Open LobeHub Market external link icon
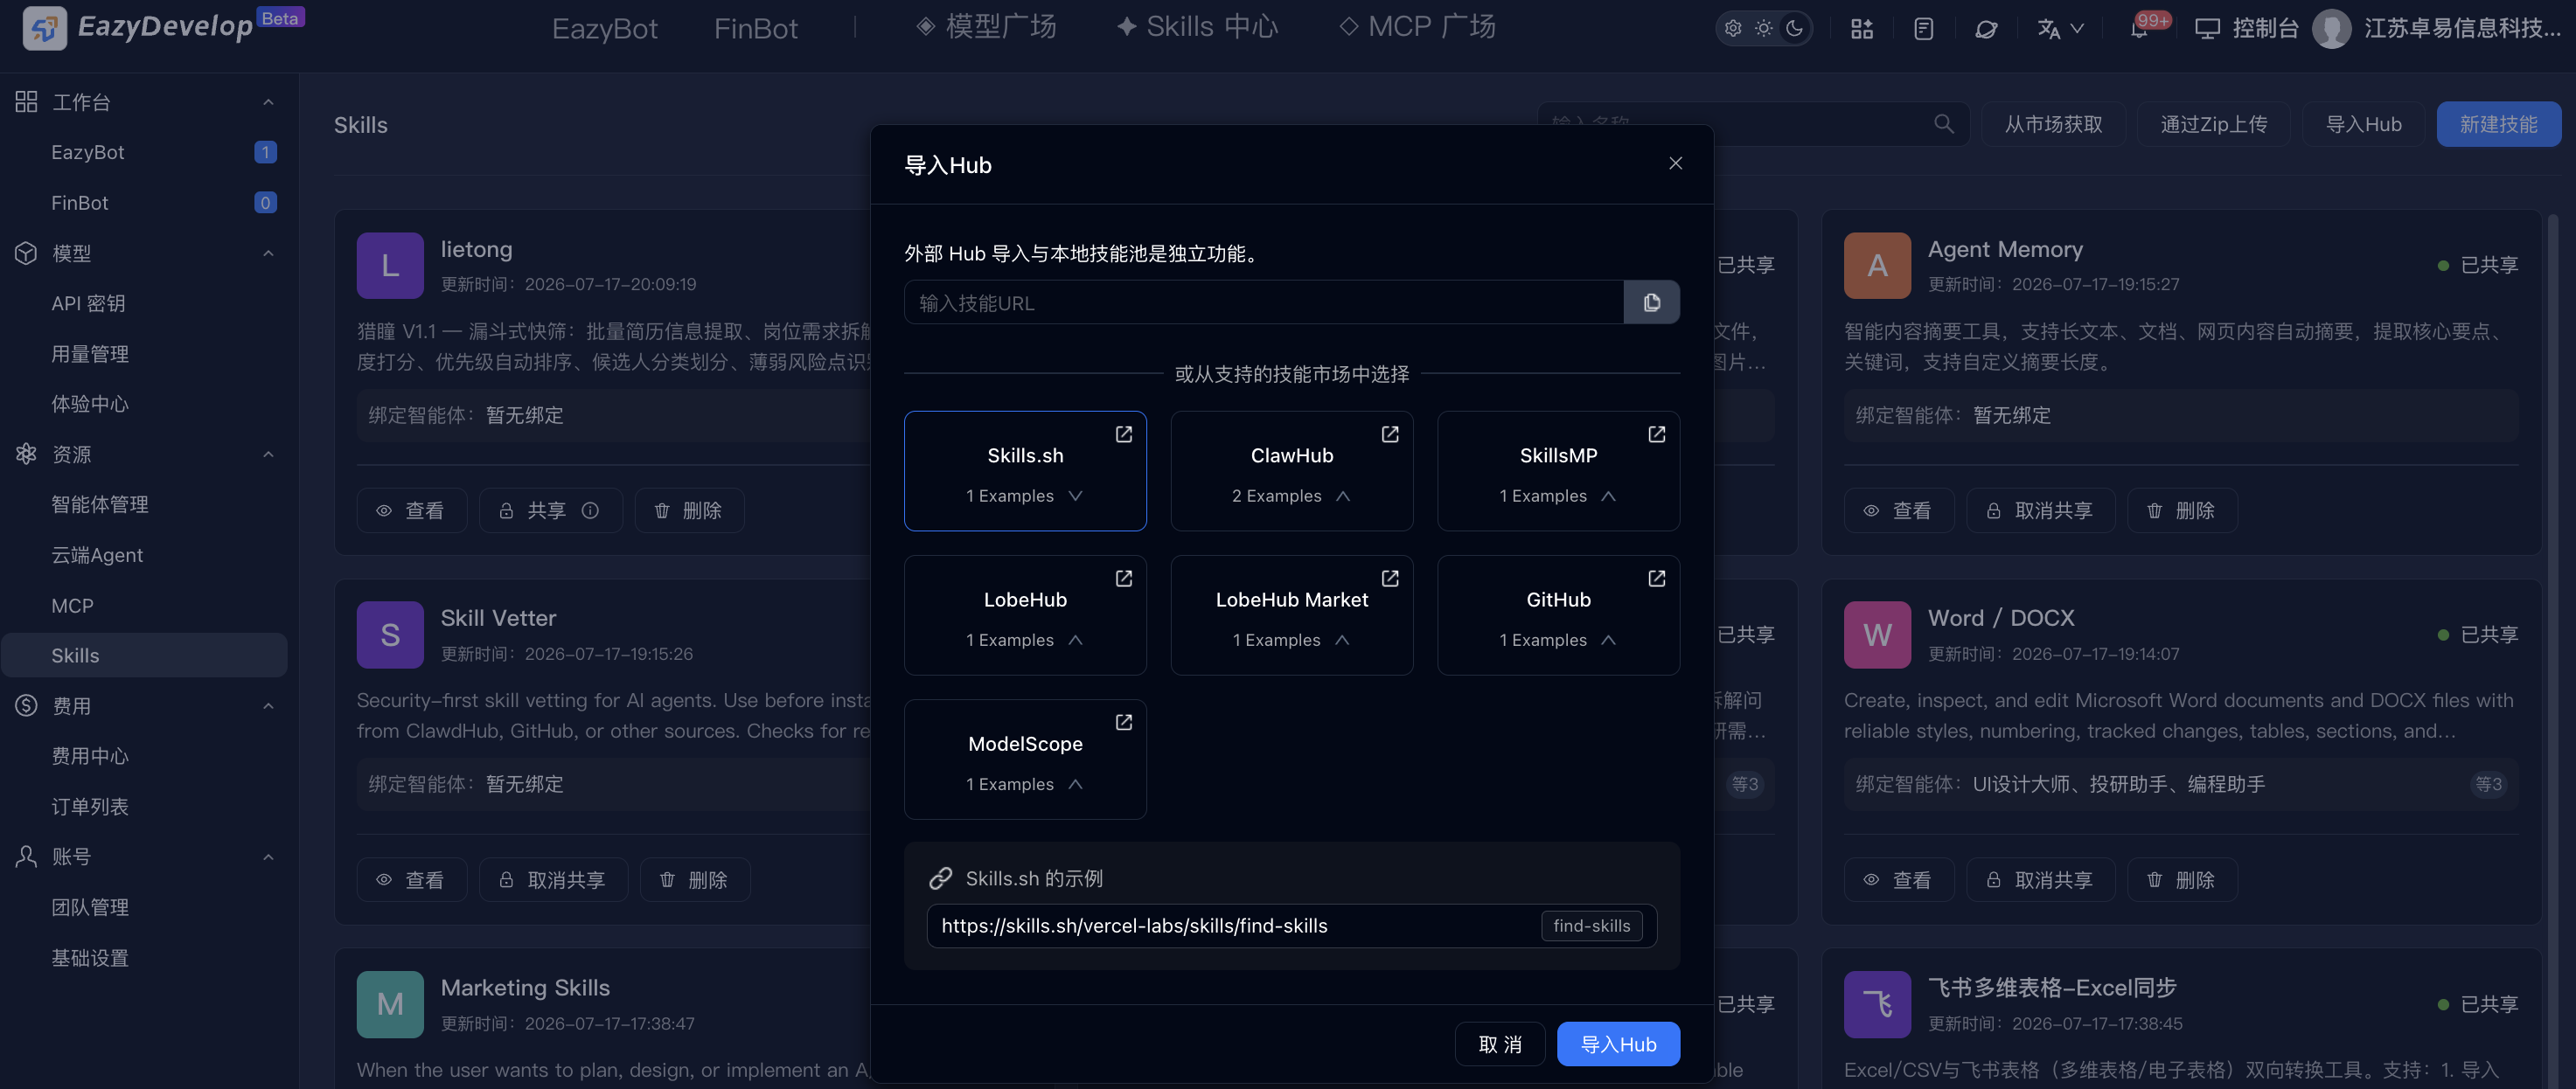The width and height of the screenshot is (2576, 1089). coord(1390,579)
